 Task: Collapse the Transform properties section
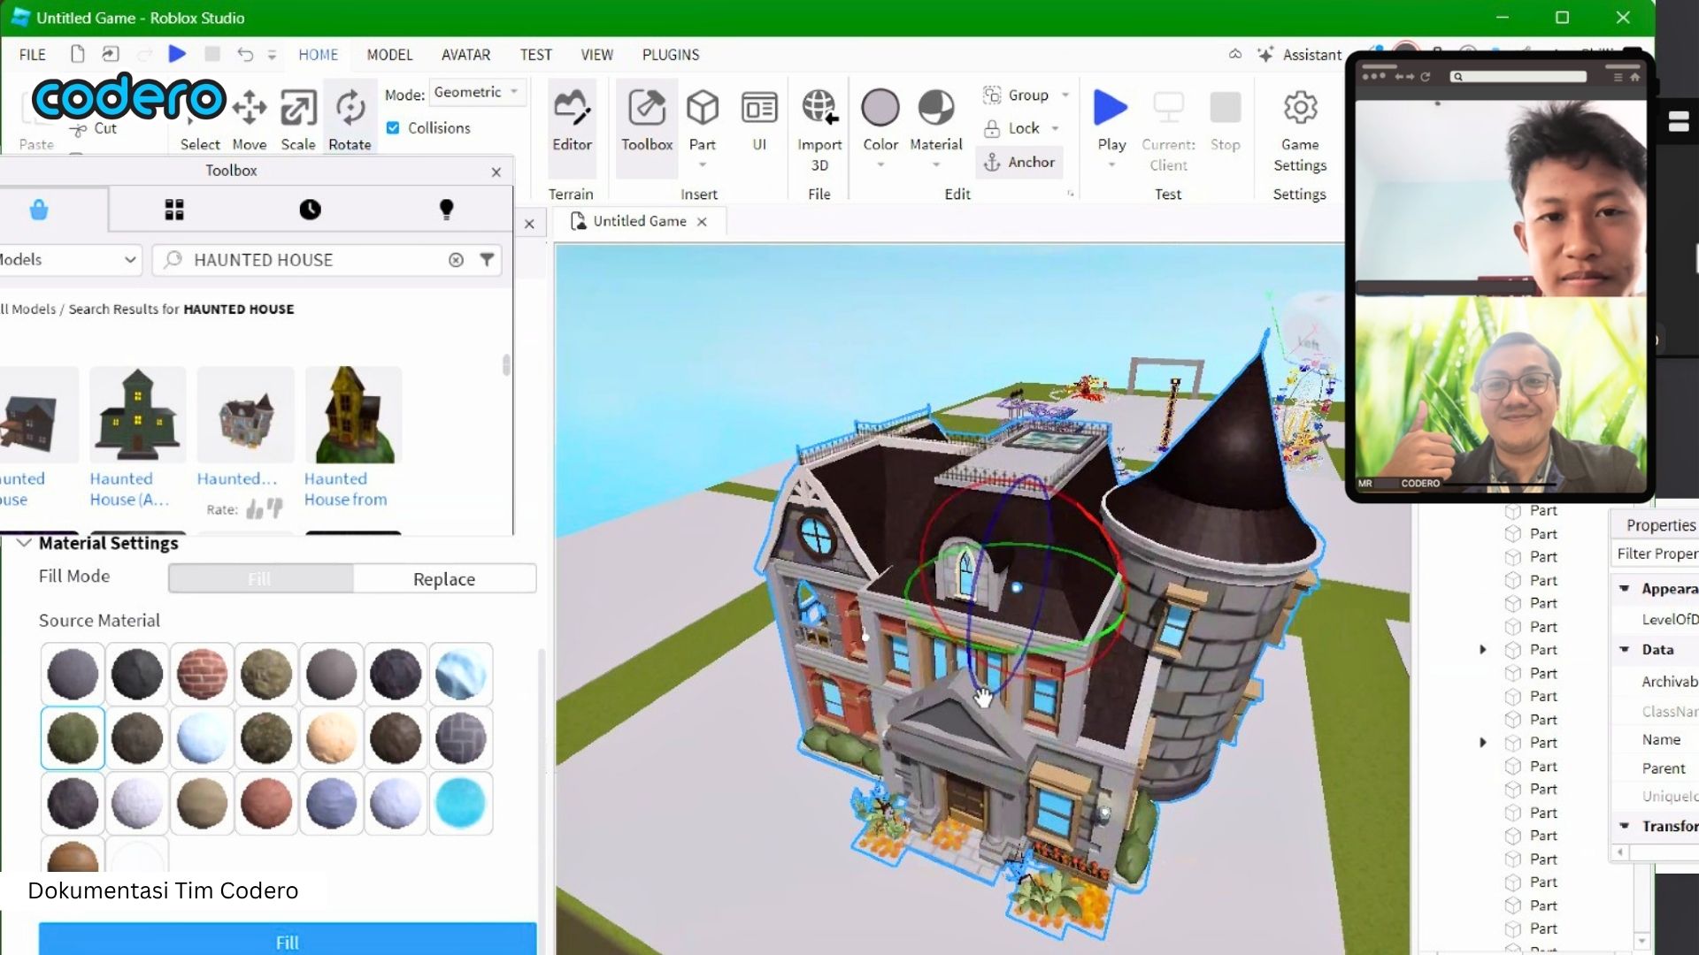click(1625, 826)
